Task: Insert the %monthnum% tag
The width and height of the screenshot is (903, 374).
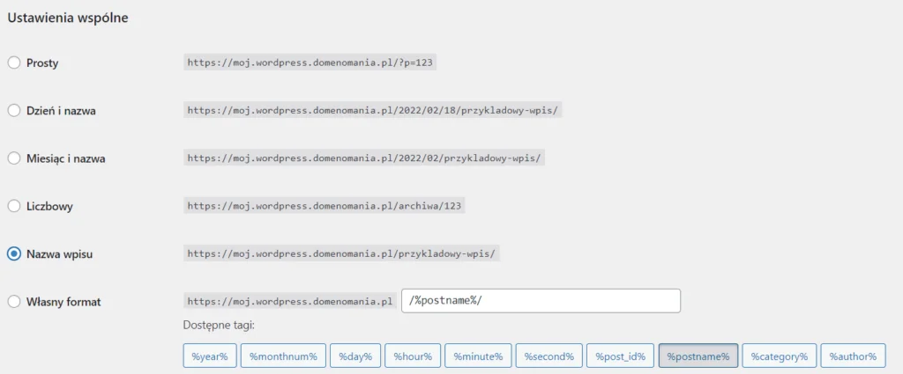Action: pos(283,356)
